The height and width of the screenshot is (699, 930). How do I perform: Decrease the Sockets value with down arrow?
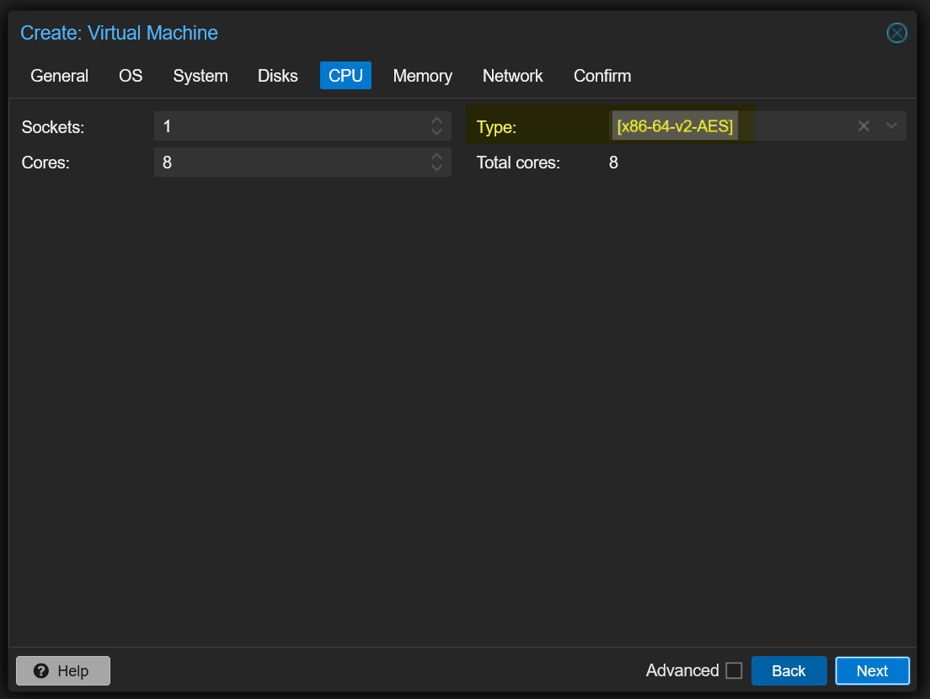point(436,132)
